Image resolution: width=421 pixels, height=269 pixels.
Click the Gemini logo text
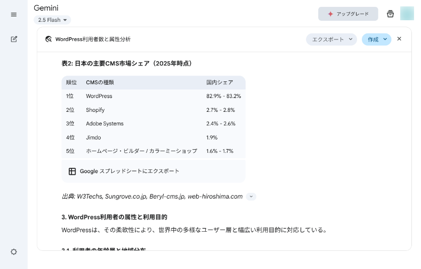[x=46, y=8]
